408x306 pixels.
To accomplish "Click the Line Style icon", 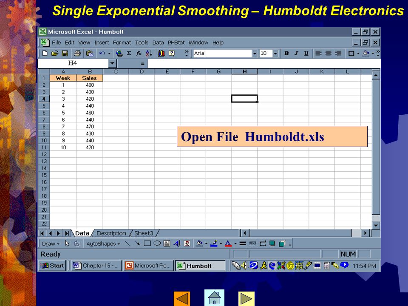I will [243, 244].
